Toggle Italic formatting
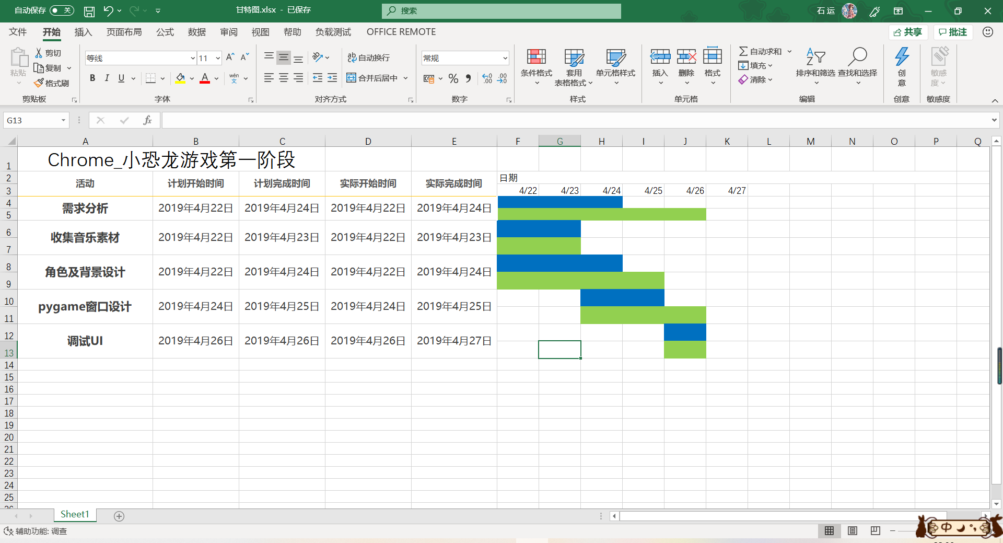This screenshot has width=1003, height=543. tap(107, 78)
